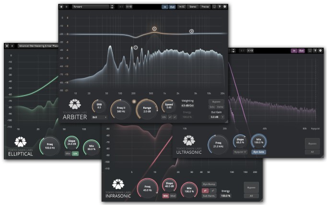Click the Weighting 4.5 dB/Oct value field
Viewport: 327px width, 205px height.
point(187,106)
